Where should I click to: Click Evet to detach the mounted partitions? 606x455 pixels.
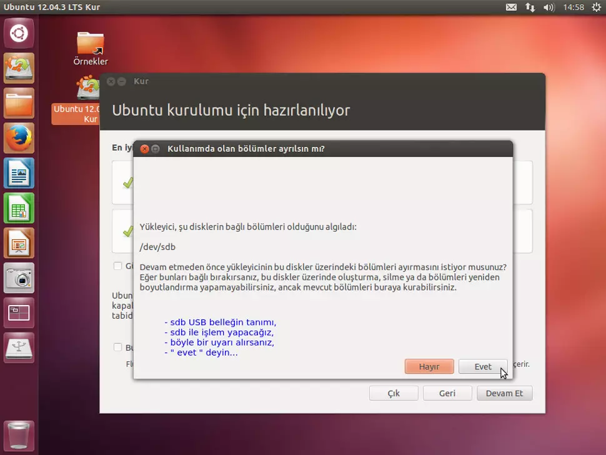pyautogui.click(x=483, y=366)
